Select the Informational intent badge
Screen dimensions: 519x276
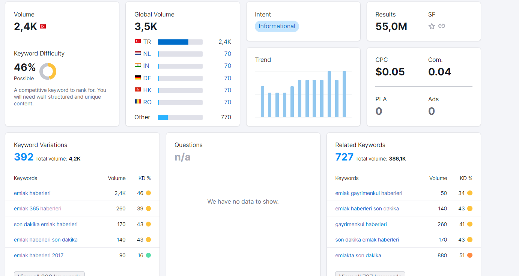click(x=277, y=26)
